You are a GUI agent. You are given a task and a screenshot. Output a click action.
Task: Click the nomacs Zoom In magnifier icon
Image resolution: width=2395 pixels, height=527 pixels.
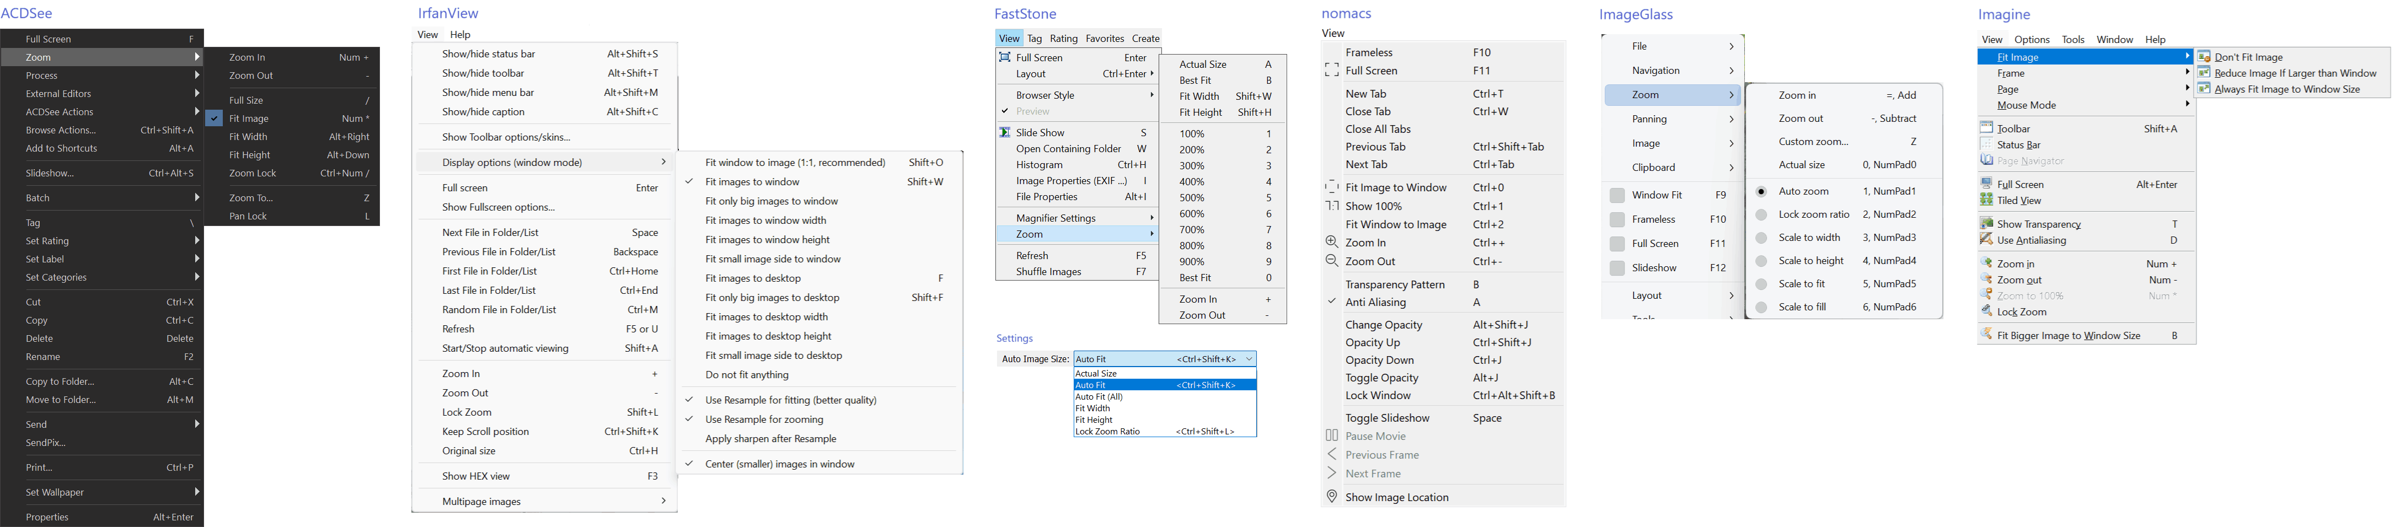(1331, 241)
